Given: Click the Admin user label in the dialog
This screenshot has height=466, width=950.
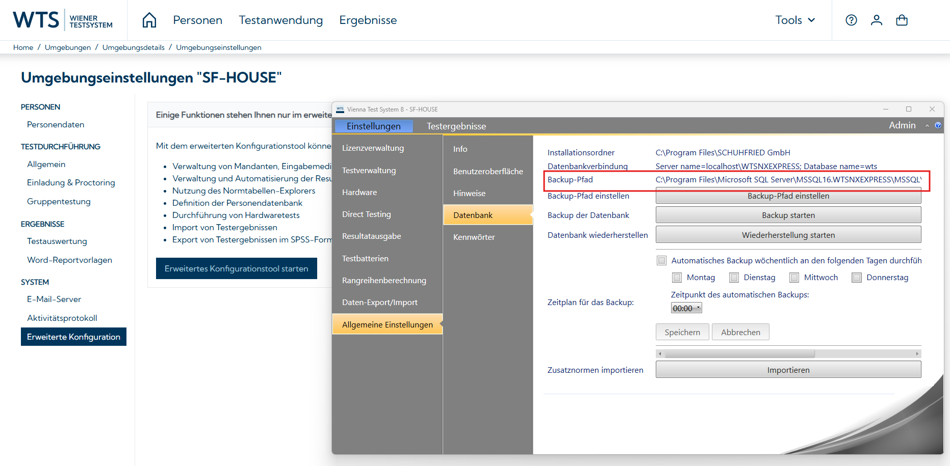Looking at the screenshot, I should point(902,125).
